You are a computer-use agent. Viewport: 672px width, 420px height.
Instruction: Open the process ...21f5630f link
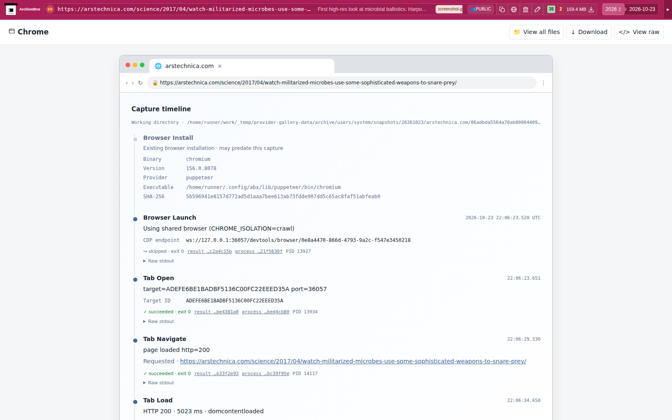[x=259, y=252]
